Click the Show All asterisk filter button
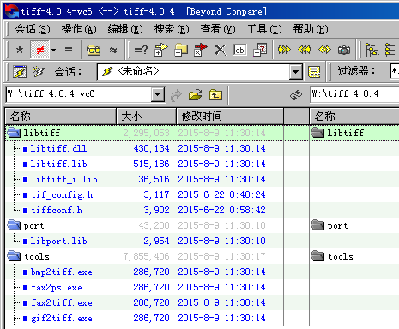 pos(20,50)
